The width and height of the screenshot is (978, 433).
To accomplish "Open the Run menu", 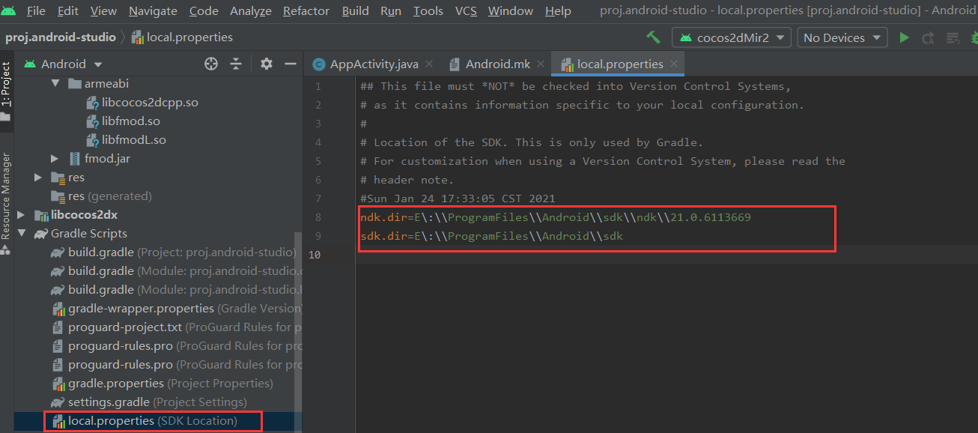I will (x=391, y=11).
